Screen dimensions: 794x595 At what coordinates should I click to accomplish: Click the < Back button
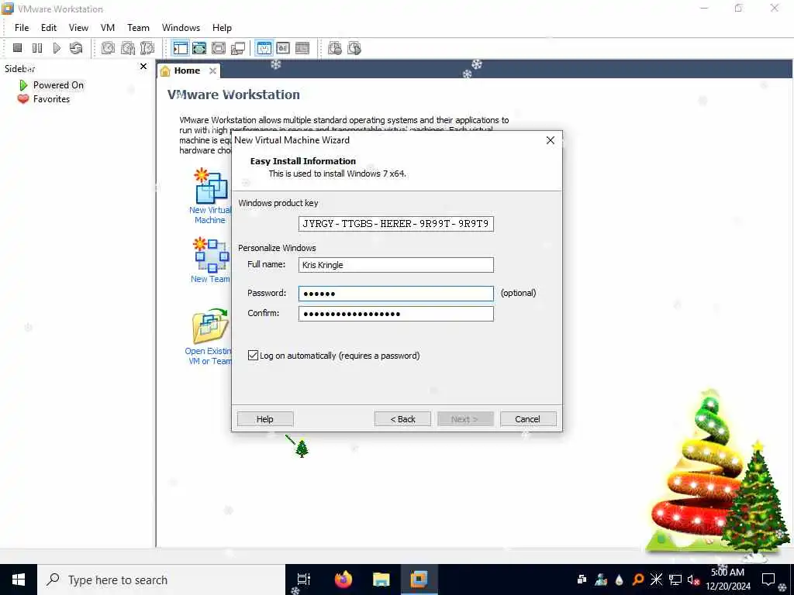402,419
